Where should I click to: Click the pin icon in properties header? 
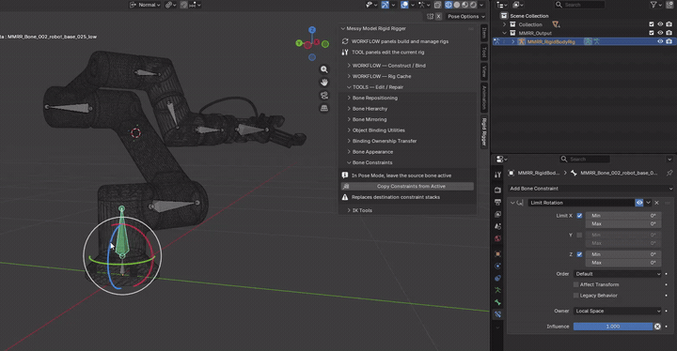coord(669,173)
